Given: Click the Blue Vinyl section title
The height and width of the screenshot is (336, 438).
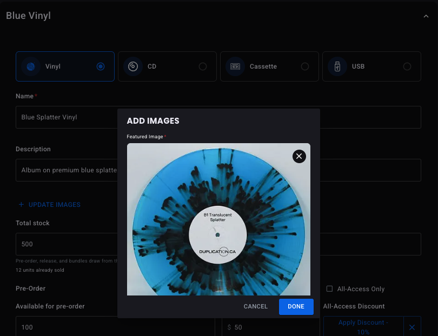Looking at the screenshot, I should [28, 16].
